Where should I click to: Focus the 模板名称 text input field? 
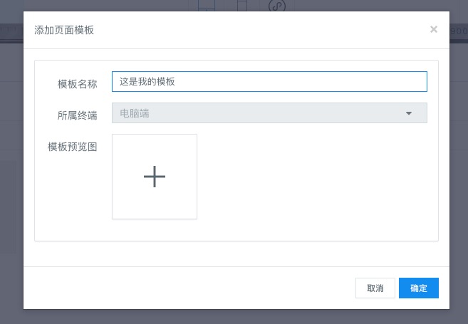(285, 82)
